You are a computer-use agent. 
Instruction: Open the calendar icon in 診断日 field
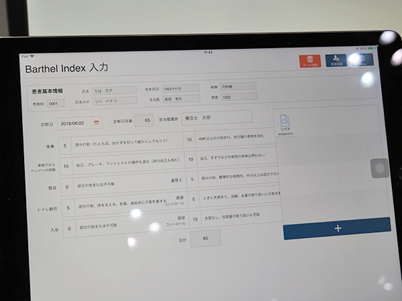97,123
